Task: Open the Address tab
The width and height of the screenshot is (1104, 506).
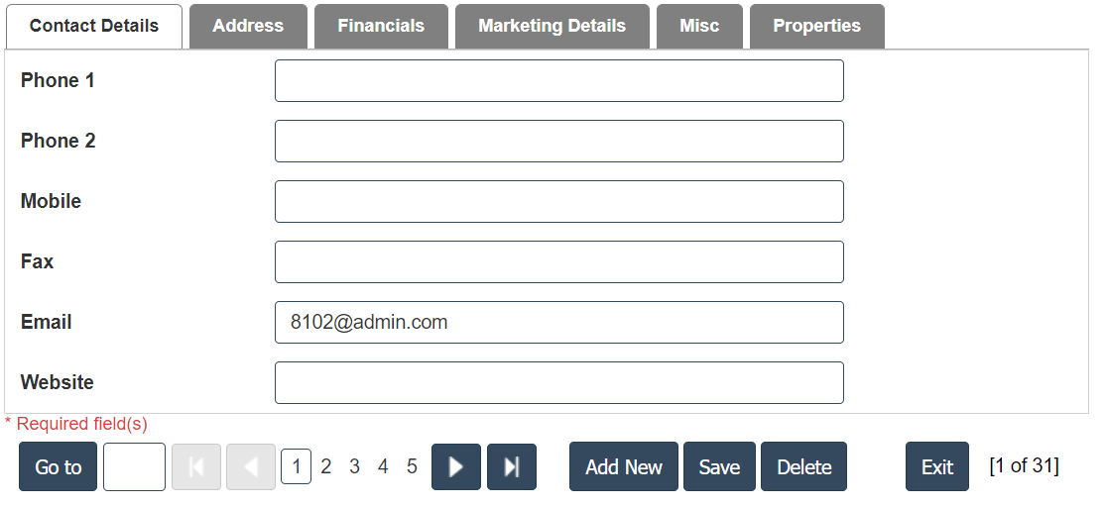Action: (x=248, y=27)
